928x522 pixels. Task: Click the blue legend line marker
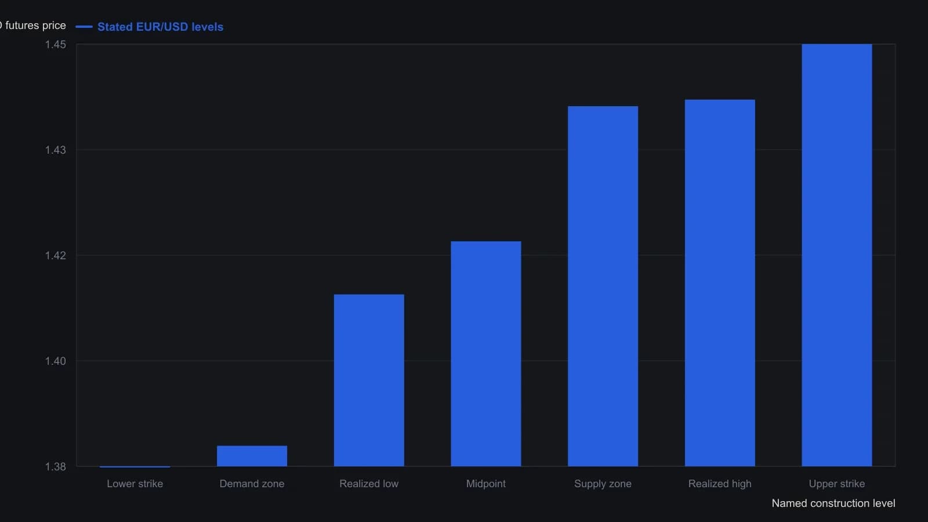[84, 27]
